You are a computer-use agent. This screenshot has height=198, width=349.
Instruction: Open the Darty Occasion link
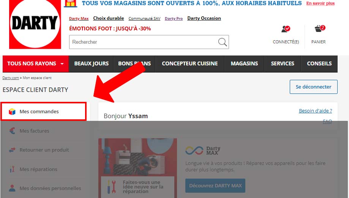pos(204,18)
